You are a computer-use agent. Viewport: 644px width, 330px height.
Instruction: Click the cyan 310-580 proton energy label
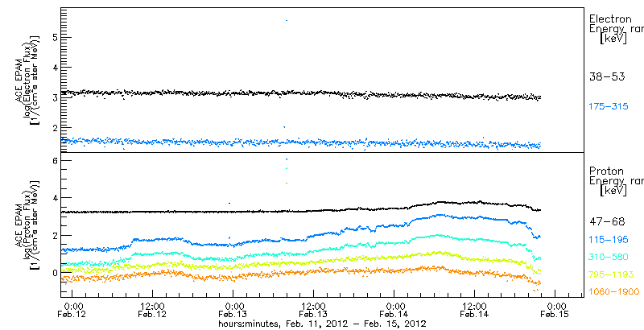point(609,257)
